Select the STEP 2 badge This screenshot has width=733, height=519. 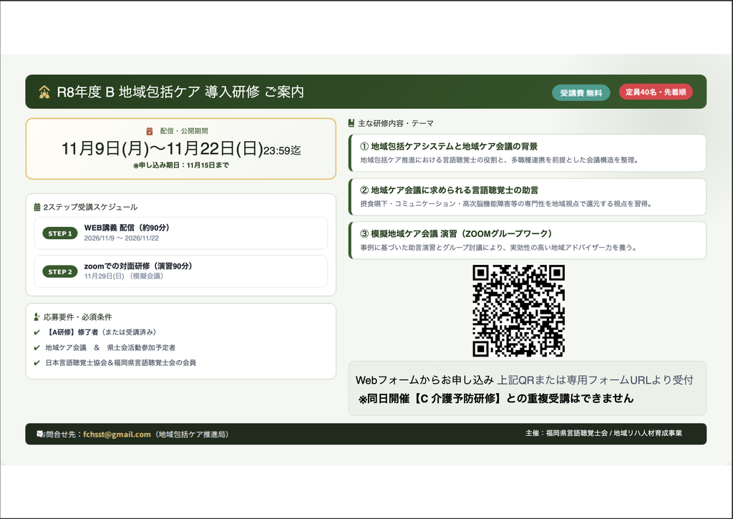pyautogui.click(x=60, y=271)
